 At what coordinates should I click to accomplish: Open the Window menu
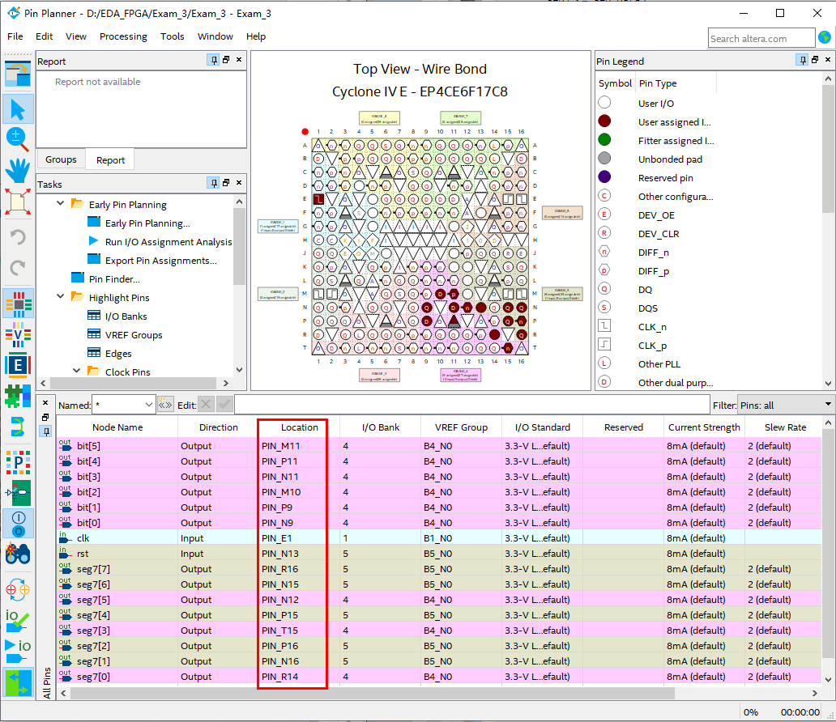coord(215,36)
